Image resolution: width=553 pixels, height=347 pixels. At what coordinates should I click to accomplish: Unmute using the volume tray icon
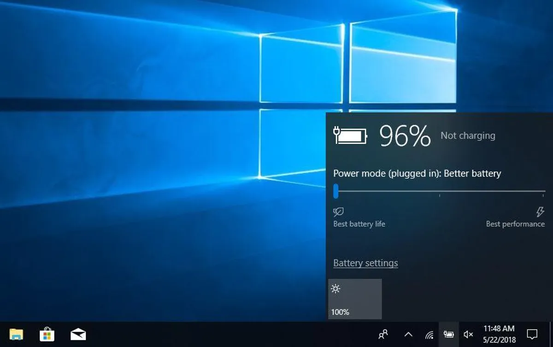pos(468,335)
